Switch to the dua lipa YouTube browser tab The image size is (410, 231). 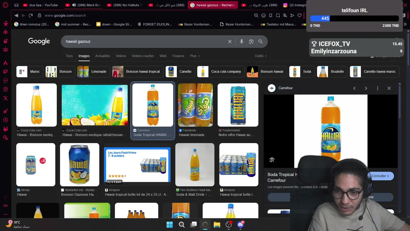click(41, 5)
